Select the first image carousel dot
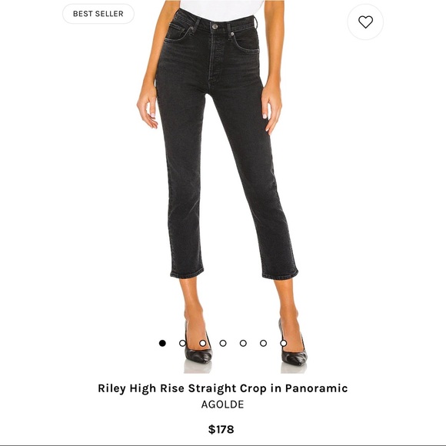The image size is (446, 446). tap(162, 343)
